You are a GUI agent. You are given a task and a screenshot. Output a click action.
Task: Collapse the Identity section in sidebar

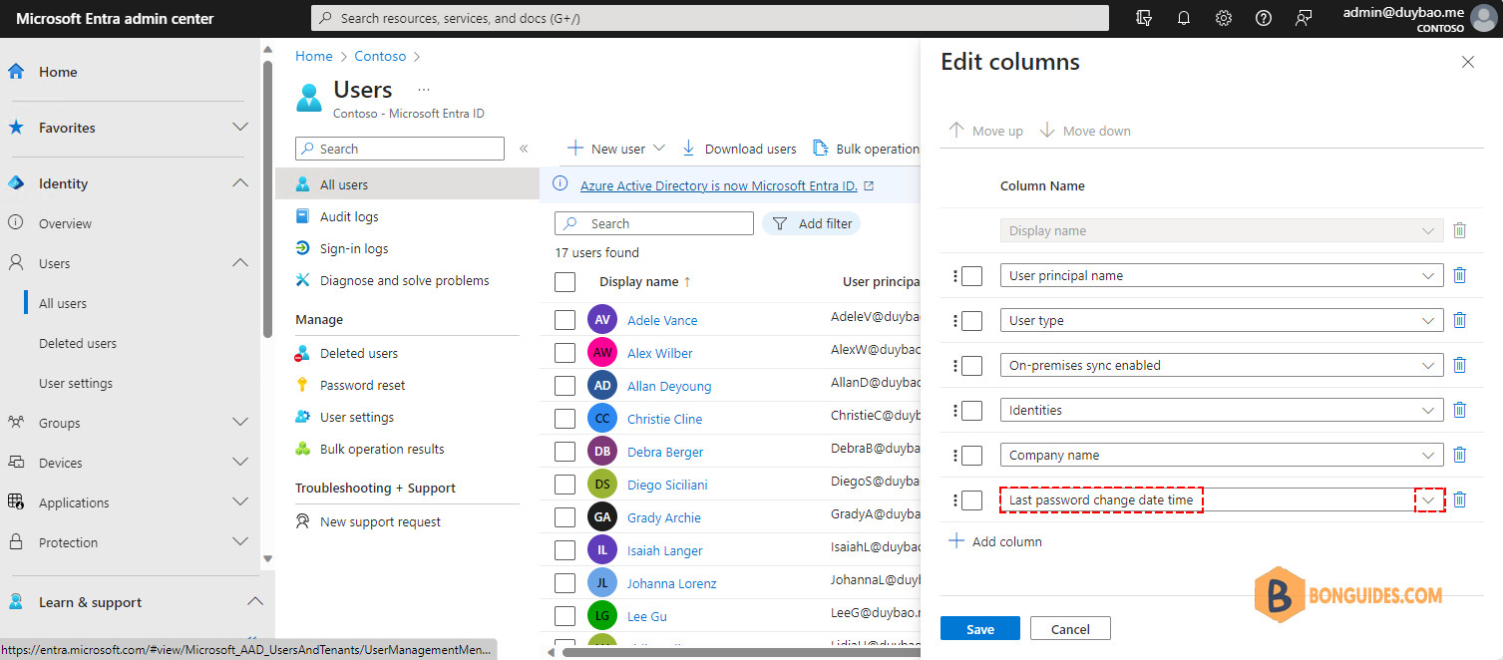[x=239, y=183]
